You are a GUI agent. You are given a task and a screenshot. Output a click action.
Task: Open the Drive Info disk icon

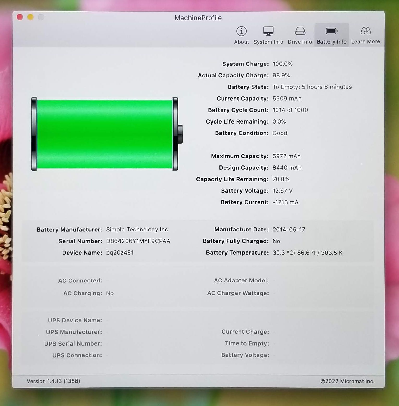[300, 31]
